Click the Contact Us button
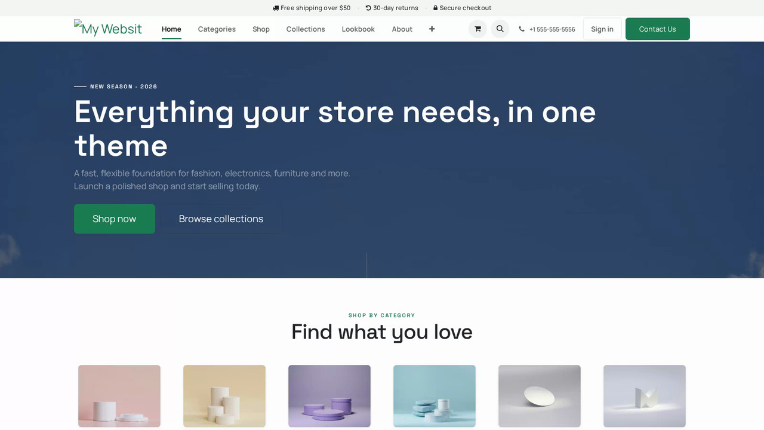Image resolution: width=764 pixels, height=430 pixels. point(658,29)
